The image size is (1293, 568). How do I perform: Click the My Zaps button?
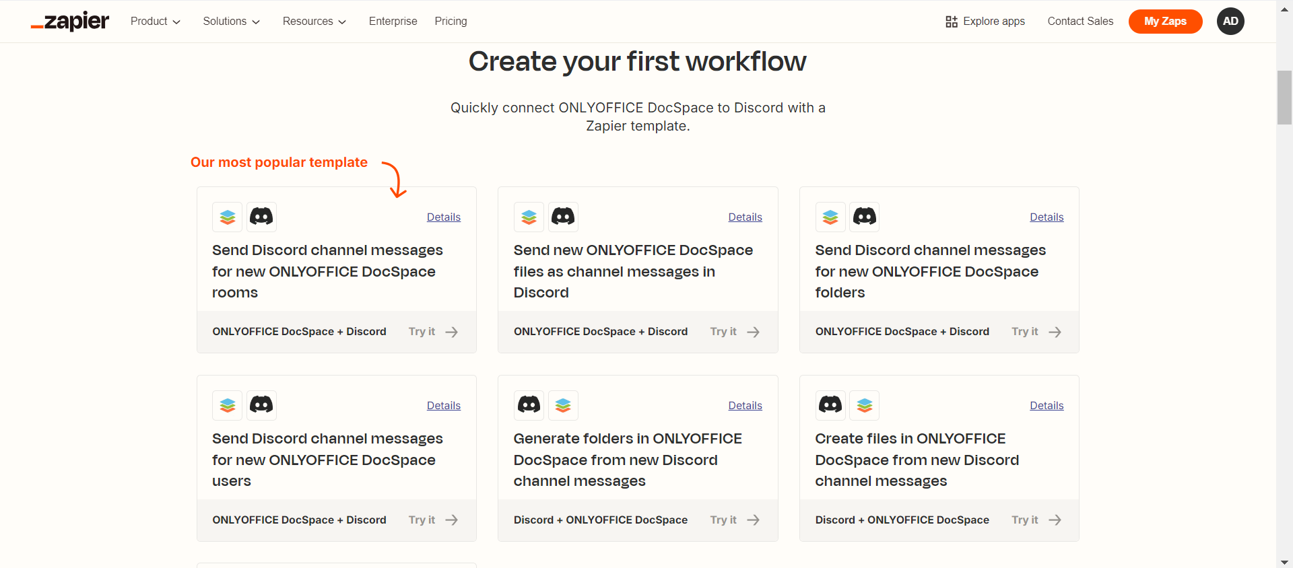1166,22
